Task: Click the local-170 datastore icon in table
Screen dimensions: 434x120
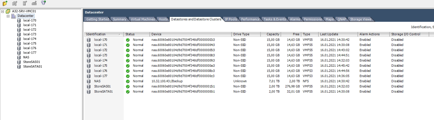Action: [89, 40]
